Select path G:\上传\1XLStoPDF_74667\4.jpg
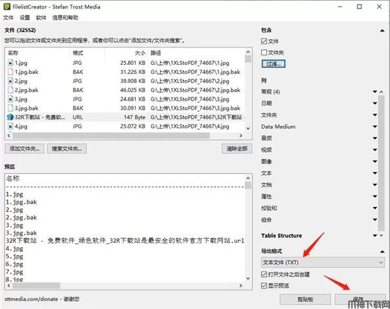Screen dimensions: 390x309 [x=190, y=127]
